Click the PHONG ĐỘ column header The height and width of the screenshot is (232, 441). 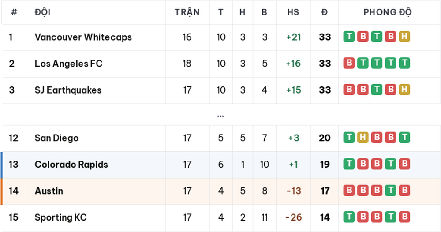pos(388,12)
